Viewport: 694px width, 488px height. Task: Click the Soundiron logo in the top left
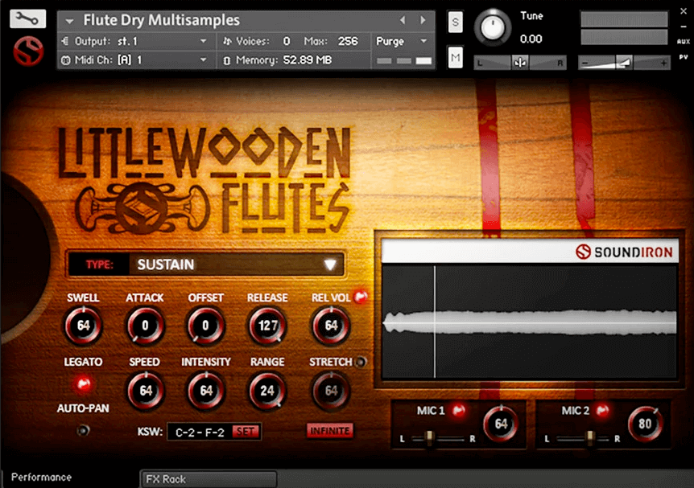[27, 51]
